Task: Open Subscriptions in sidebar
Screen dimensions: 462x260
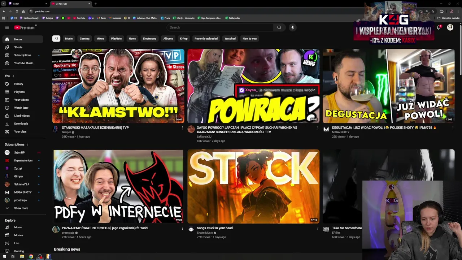Action: pyautogui.click(x=23, y=55)
